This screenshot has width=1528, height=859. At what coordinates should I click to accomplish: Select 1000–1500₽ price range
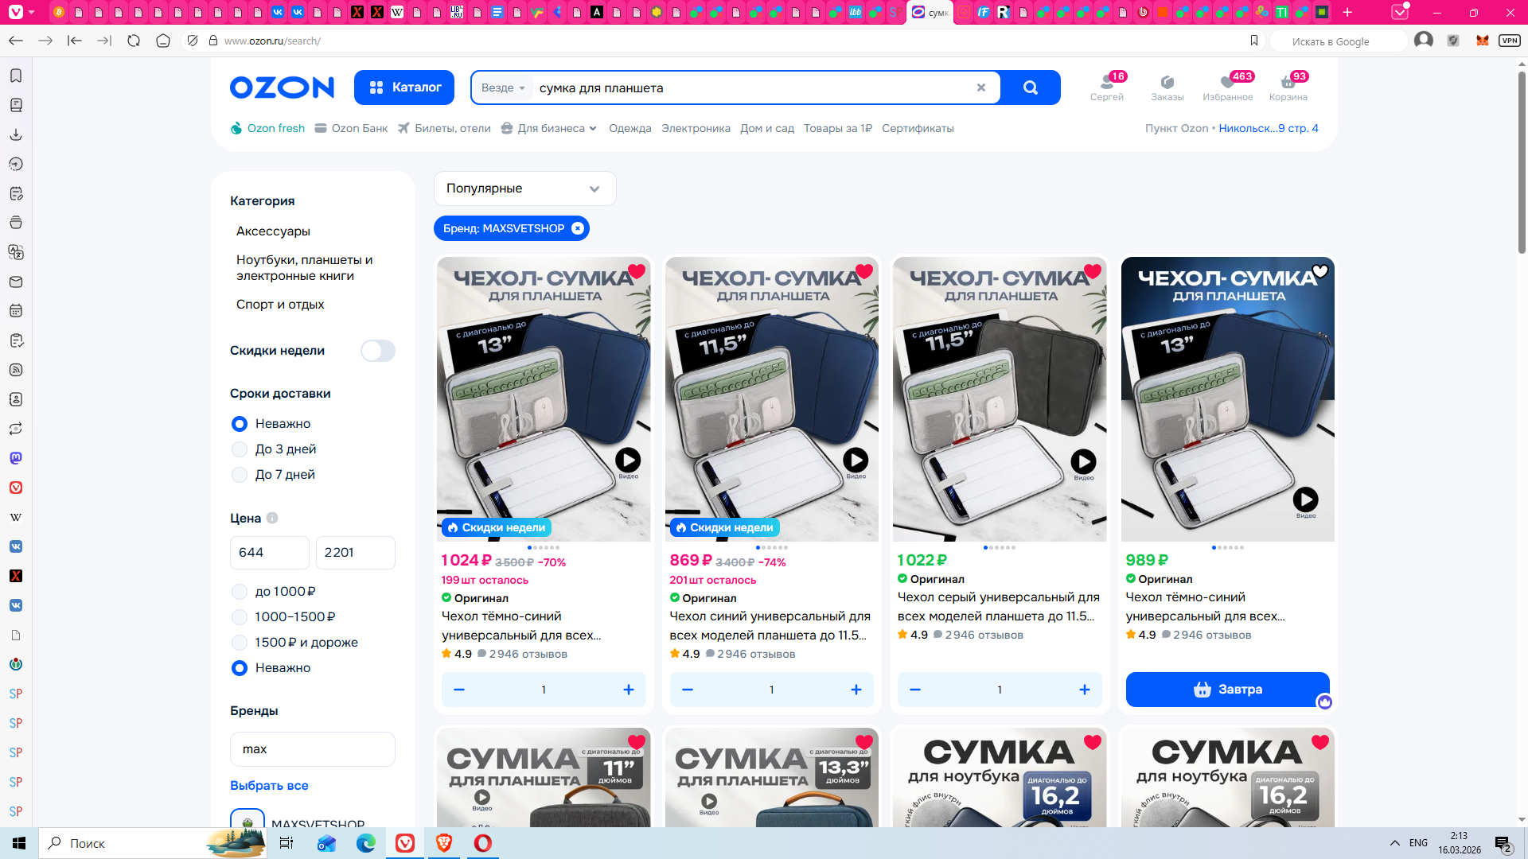[240, 617]
